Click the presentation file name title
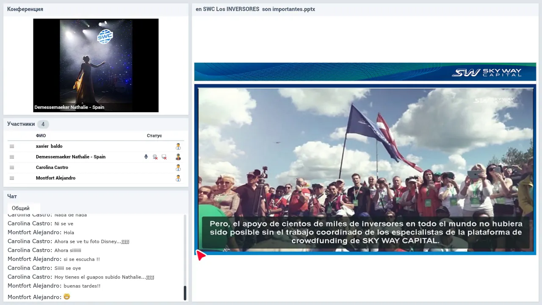This screenshot has height=305, width=542. [x=255, y=9]
